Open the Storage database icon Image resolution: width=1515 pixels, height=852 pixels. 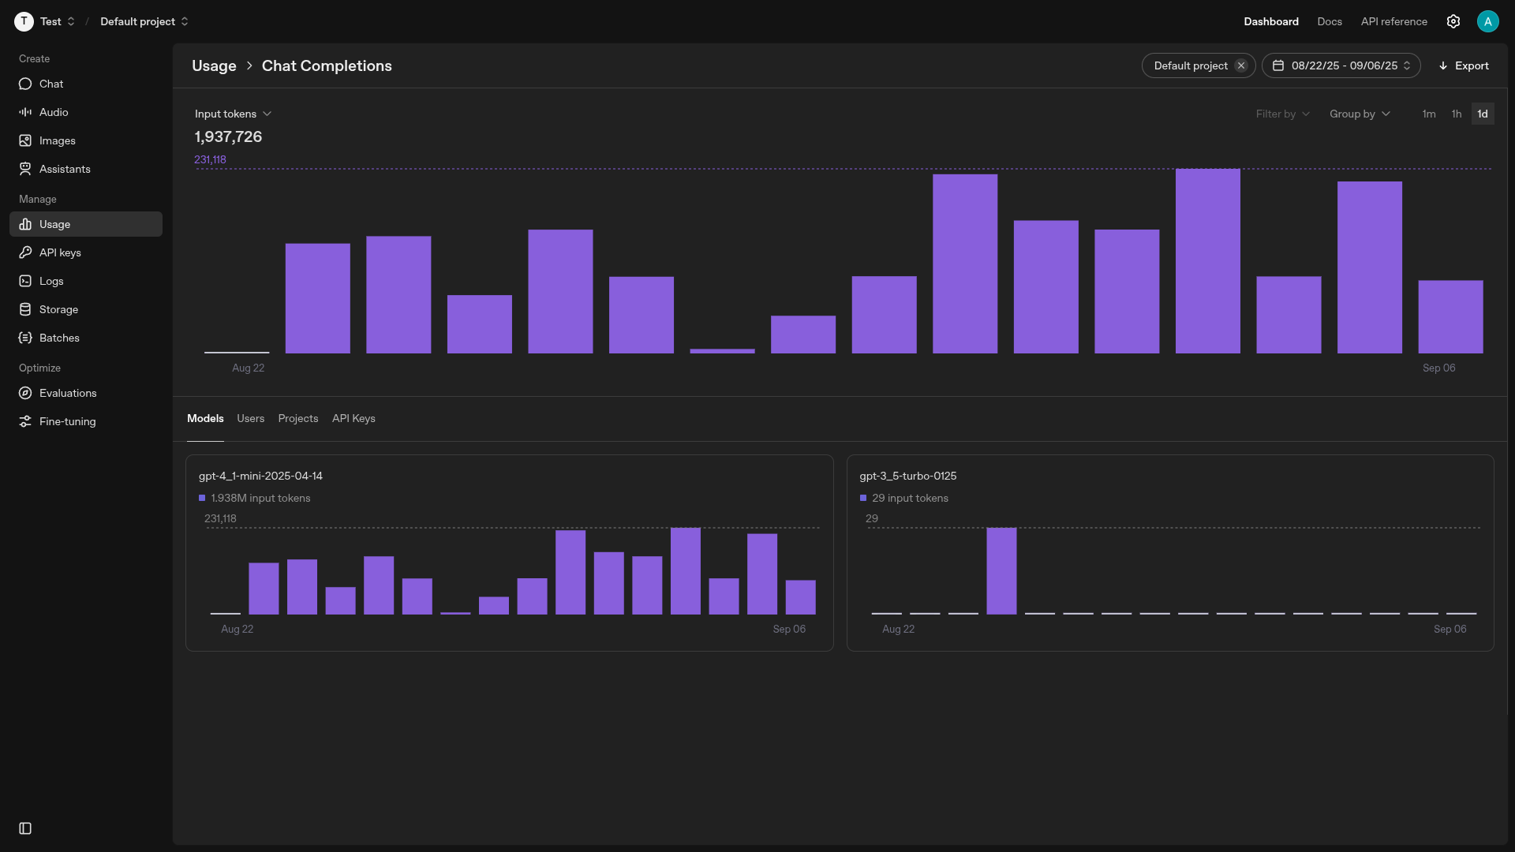pyautogui.click(x=25, y=309)
